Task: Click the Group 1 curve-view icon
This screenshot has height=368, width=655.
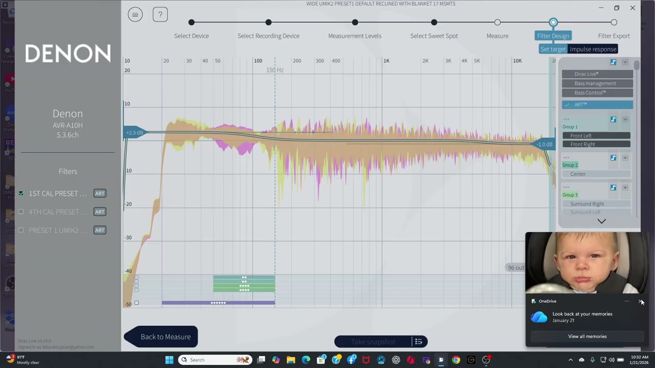Action: pyautogui.click(x=613, y=120)
